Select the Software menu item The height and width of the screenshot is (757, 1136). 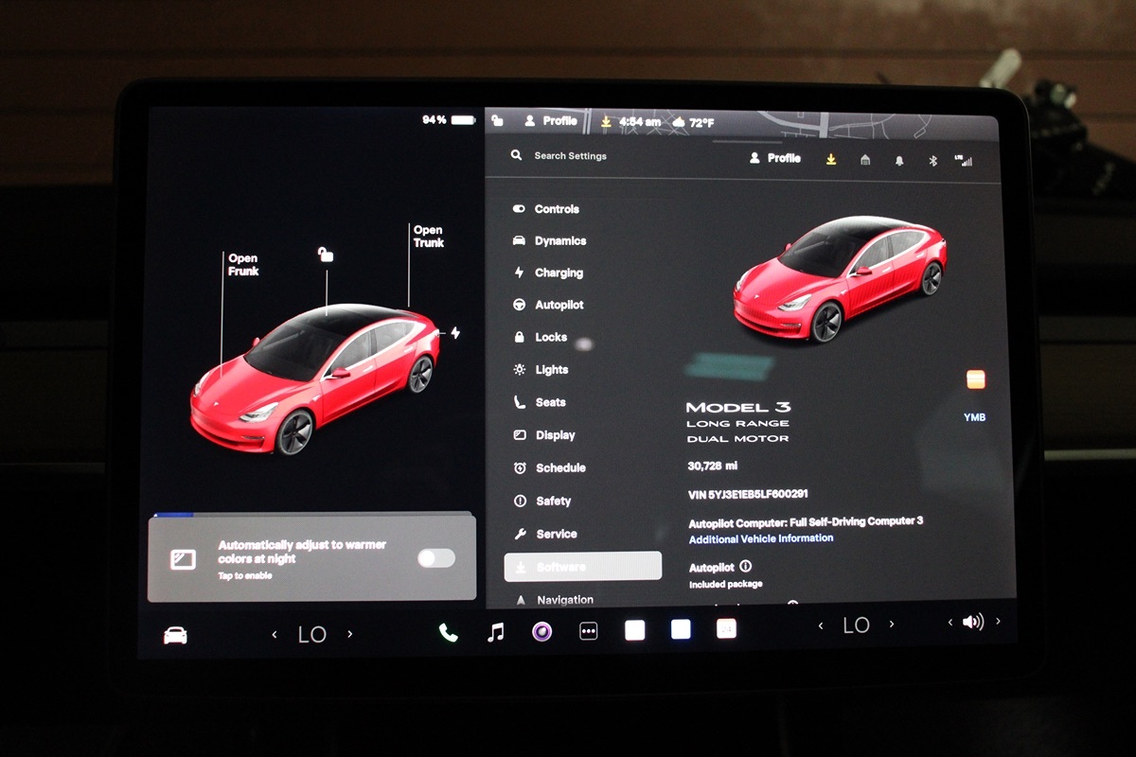click(x=582, y=566)
